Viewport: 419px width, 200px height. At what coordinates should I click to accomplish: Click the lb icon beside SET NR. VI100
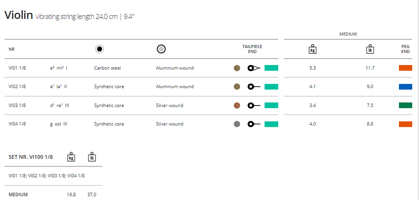pyautogui.click(x=92, y=157)
